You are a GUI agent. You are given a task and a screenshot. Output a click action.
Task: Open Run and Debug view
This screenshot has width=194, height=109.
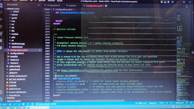(1, 26)
